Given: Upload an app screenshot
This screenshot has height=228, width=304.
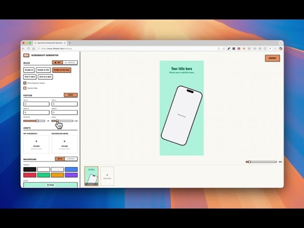Looking at the screenshot, I should pos(36,144).
